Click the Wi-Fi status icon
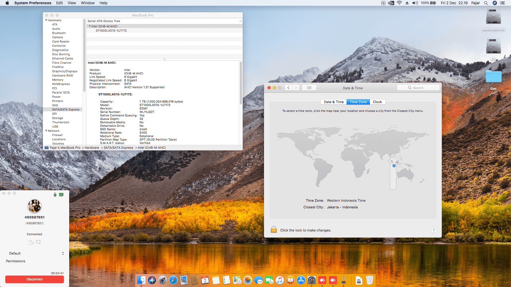This screenshot has height=287, width=511. click(x=399, y=3)
